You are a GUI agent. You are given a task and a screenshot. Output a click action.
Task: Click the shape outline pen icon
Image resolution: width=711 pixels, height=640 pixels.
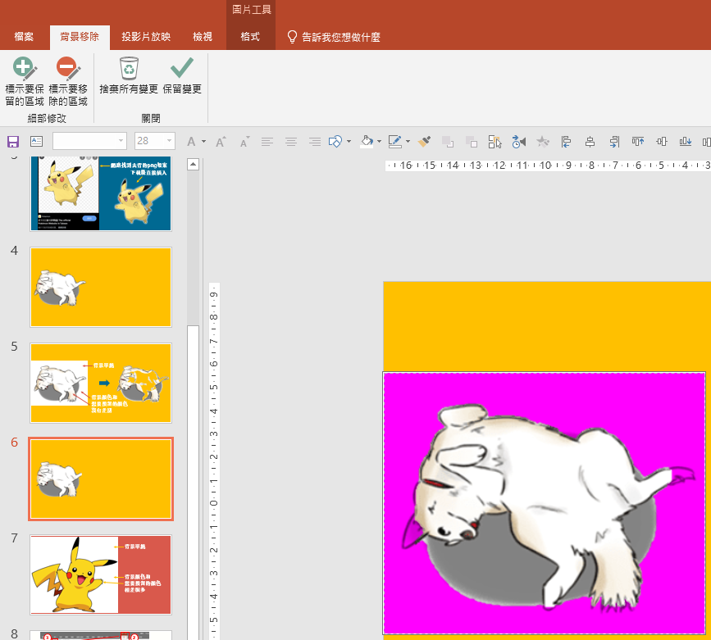(x=395, y=142)
